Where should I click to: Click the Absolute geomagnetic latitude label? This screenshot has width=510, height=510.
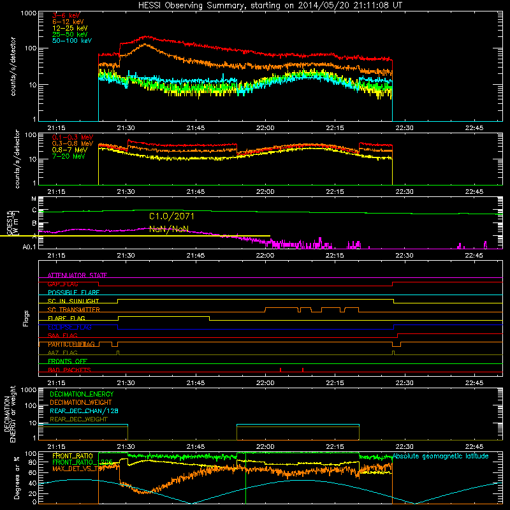[441, 456]
